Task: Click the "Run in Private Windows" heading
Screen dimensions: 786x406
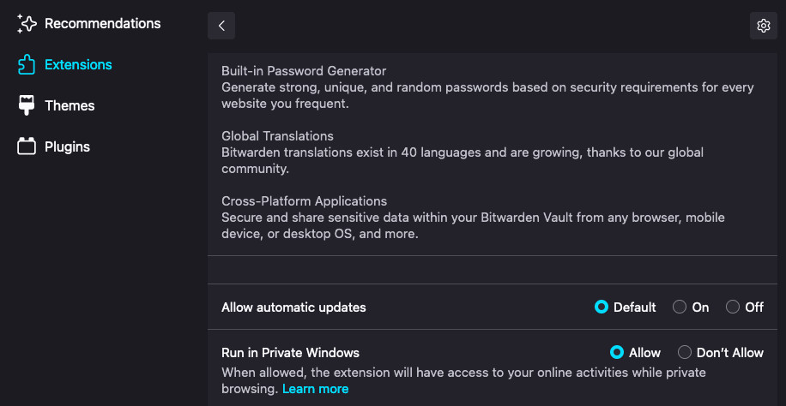Action: [x=290, y=353]
